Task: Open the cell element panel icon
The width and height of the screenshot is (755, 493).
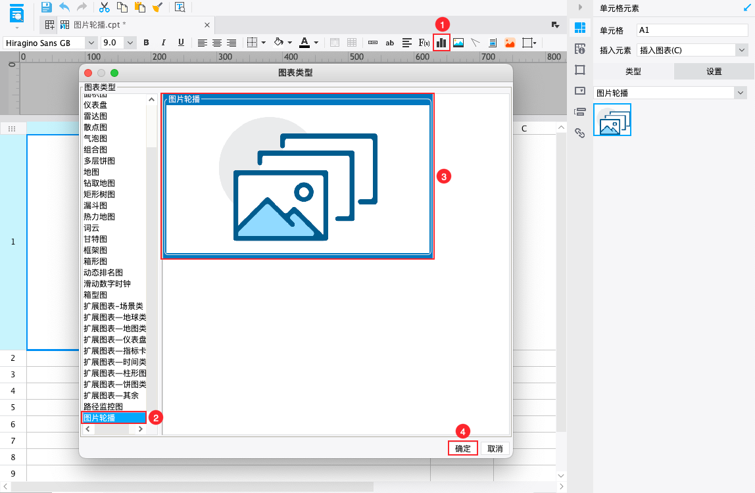Action: point(580,28)
